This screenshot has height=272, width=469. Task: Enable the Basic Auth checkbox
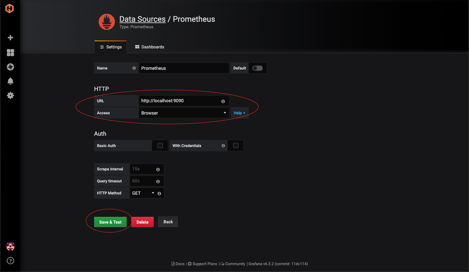click(x=160, y=145)
